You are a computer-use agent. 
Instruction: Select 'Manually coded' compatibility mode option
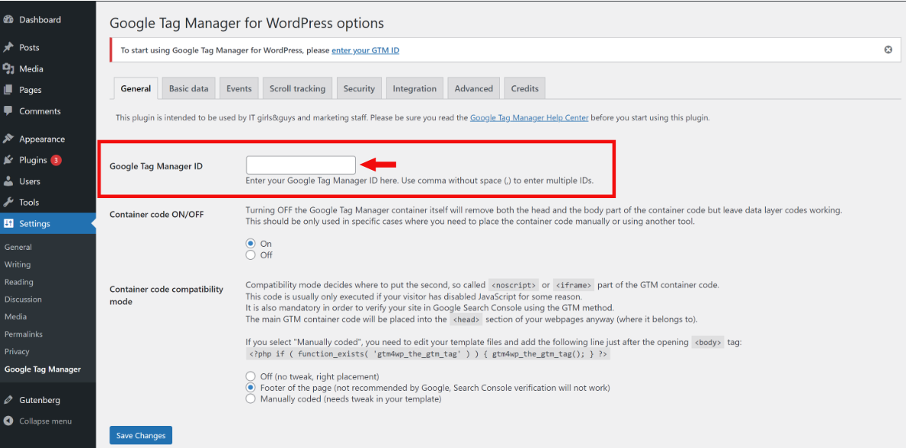251,398
